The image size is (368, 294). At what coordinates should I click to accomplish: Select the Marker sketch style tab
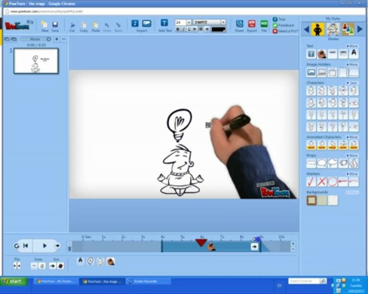(x=333, y=29)
